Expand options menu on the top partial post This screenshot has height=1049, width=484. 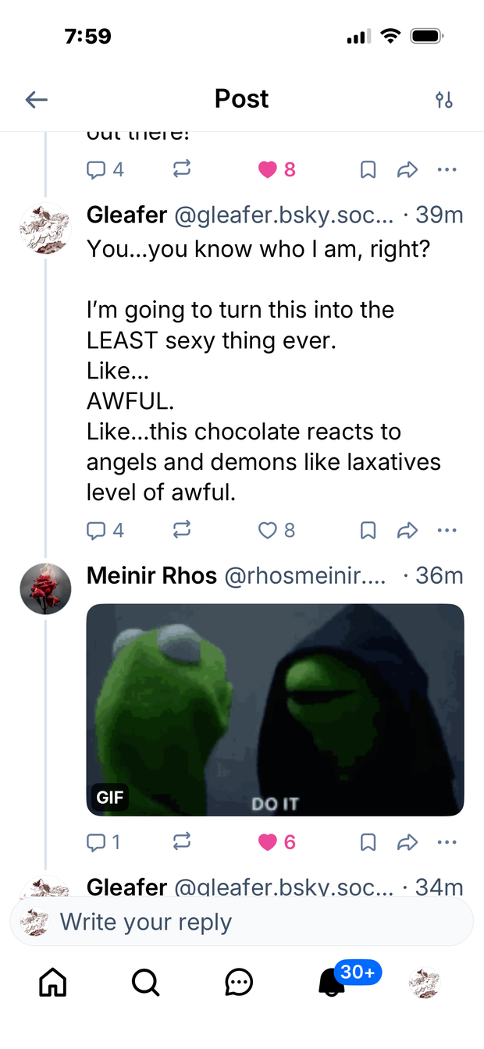click(447, 169)
